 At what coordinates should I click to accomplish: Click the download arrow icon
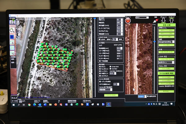point(163,20)
